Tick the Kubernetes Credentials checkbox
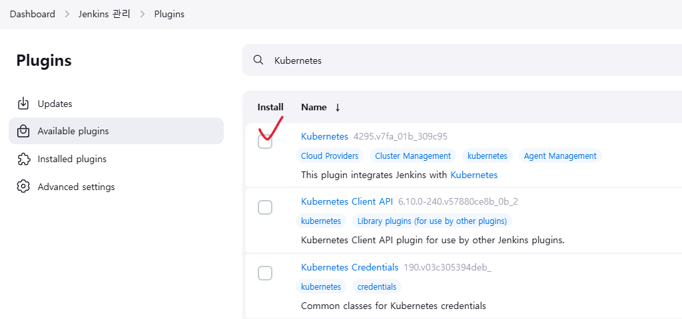 pos(265,273)
